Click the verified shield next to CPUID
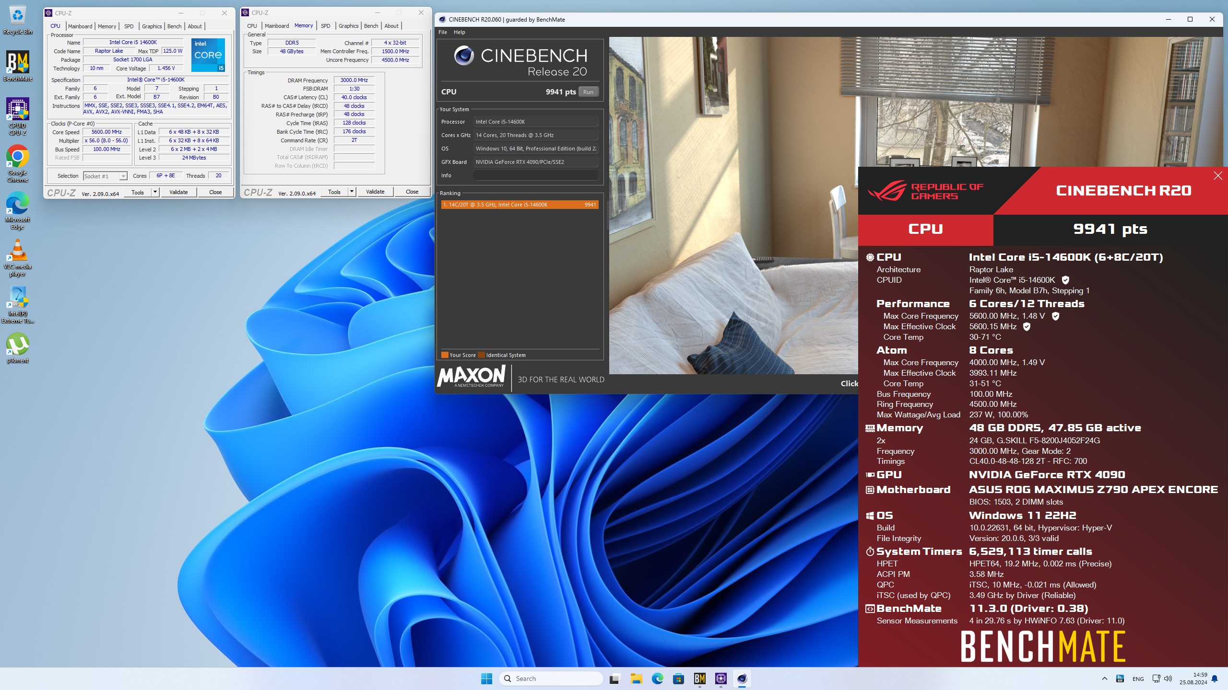This screenshot has width=1228, height=690. (1065, 280)
